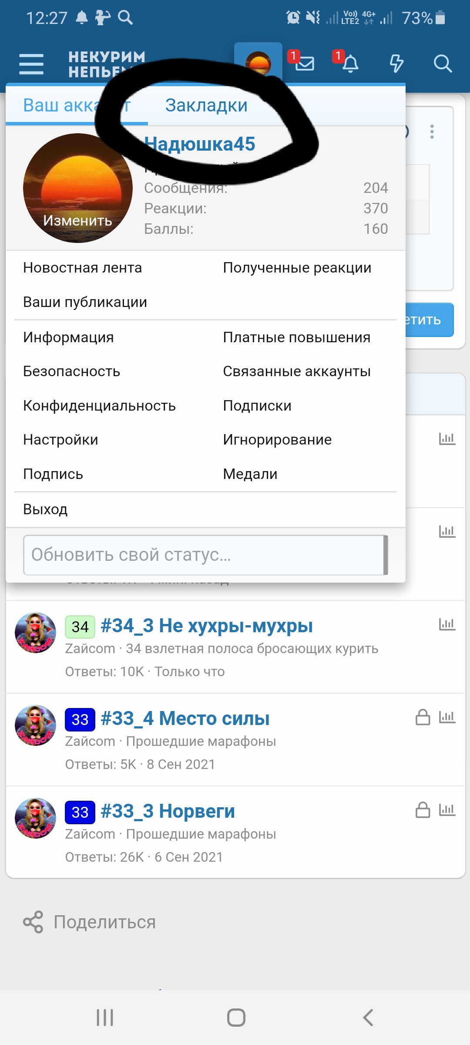Open Новостная лента menu item

(x=82, y=268)
